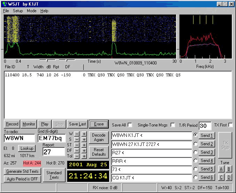Screen dimensions: 236x193
Task: Enable Single-Tone Msgs checkbox
Action: [x=173, y=125]
